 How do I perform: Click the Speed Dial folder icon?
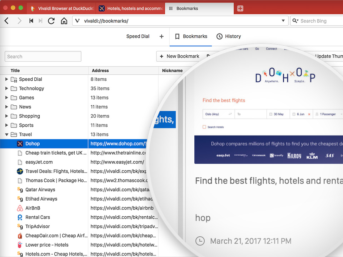click(14, 79)
